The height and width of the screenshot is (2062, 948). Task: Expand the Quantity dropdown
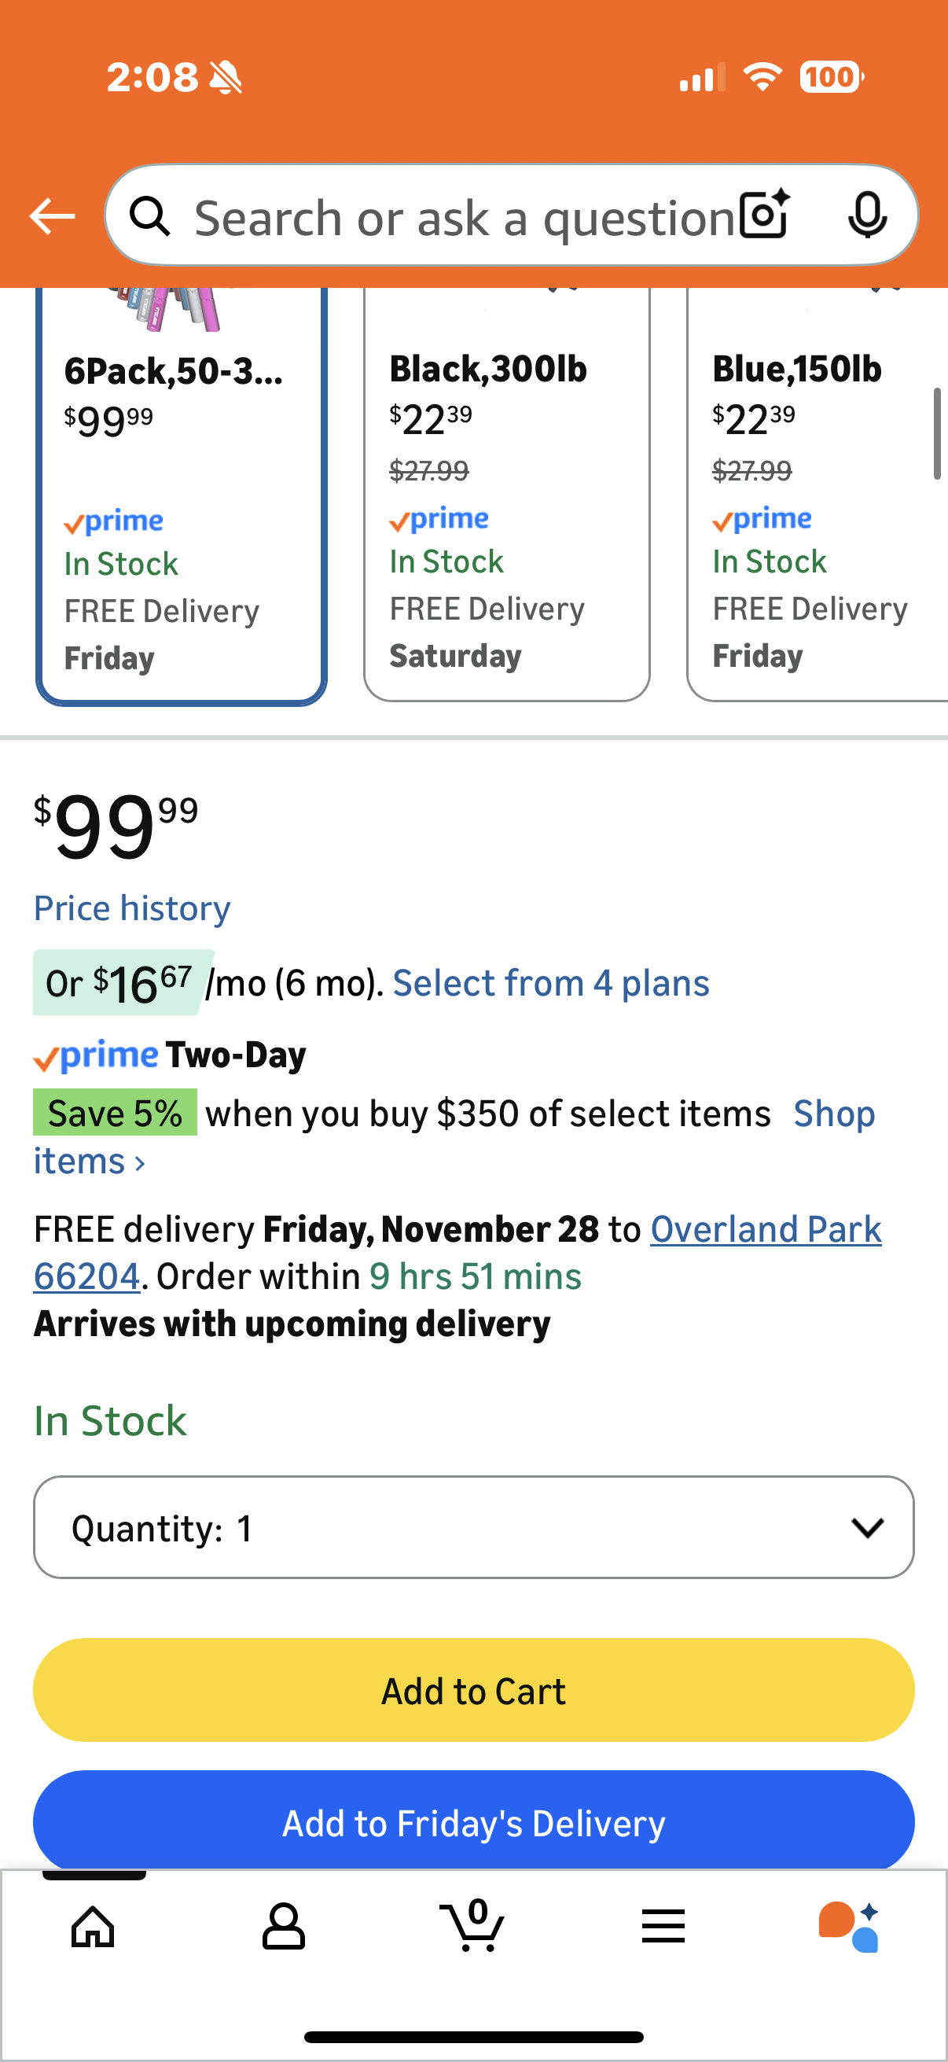(x=473, y=1527)
